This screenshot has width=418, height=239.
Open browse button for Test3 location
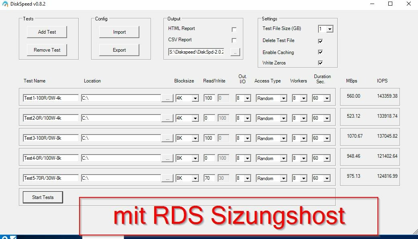click(167, 138)
